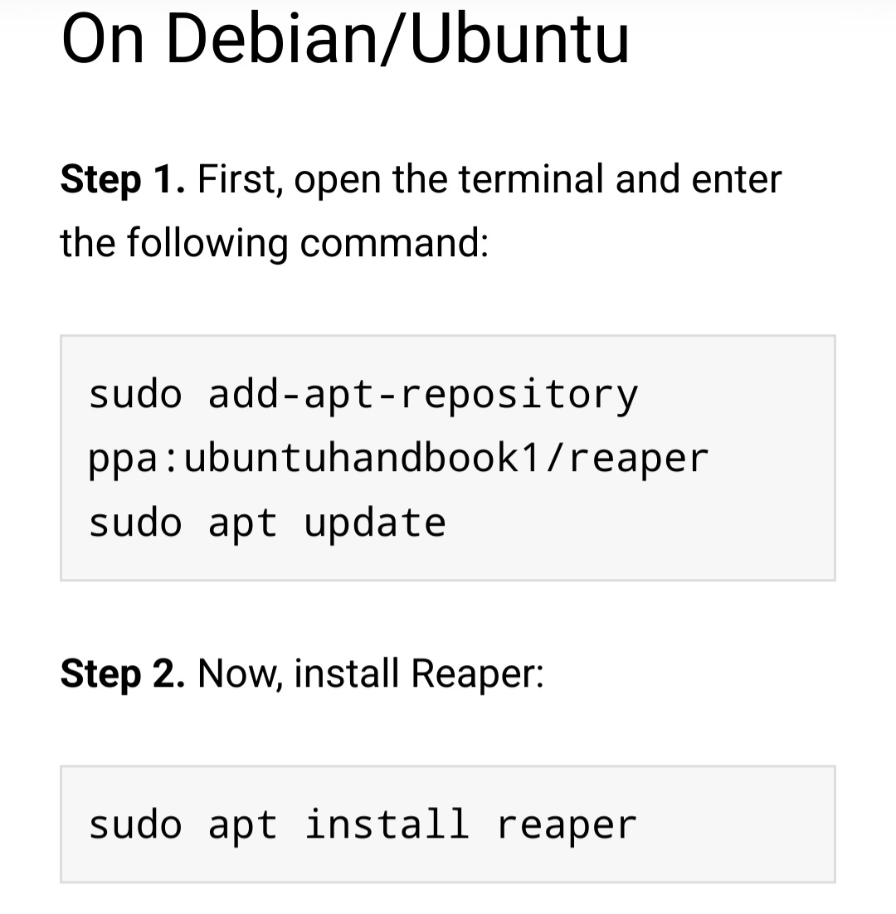
Task: Click 'First, open the' in Step 1
Action: click(x=323, y=179)
